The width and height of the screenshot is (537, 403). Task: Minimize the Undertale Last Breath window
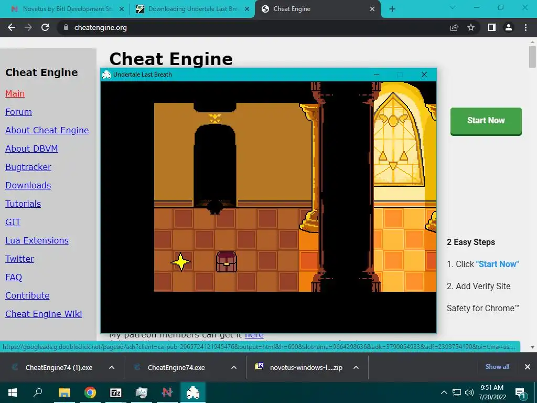(377, 75)
